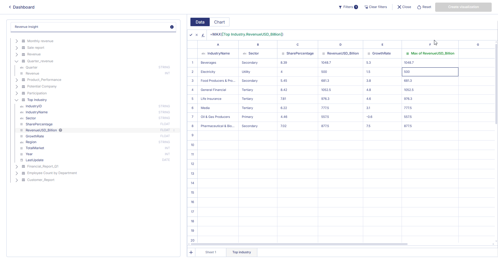Select the GrowthRate field in tree
This screenshot has height=261, width=498.
tap(35, 136)
